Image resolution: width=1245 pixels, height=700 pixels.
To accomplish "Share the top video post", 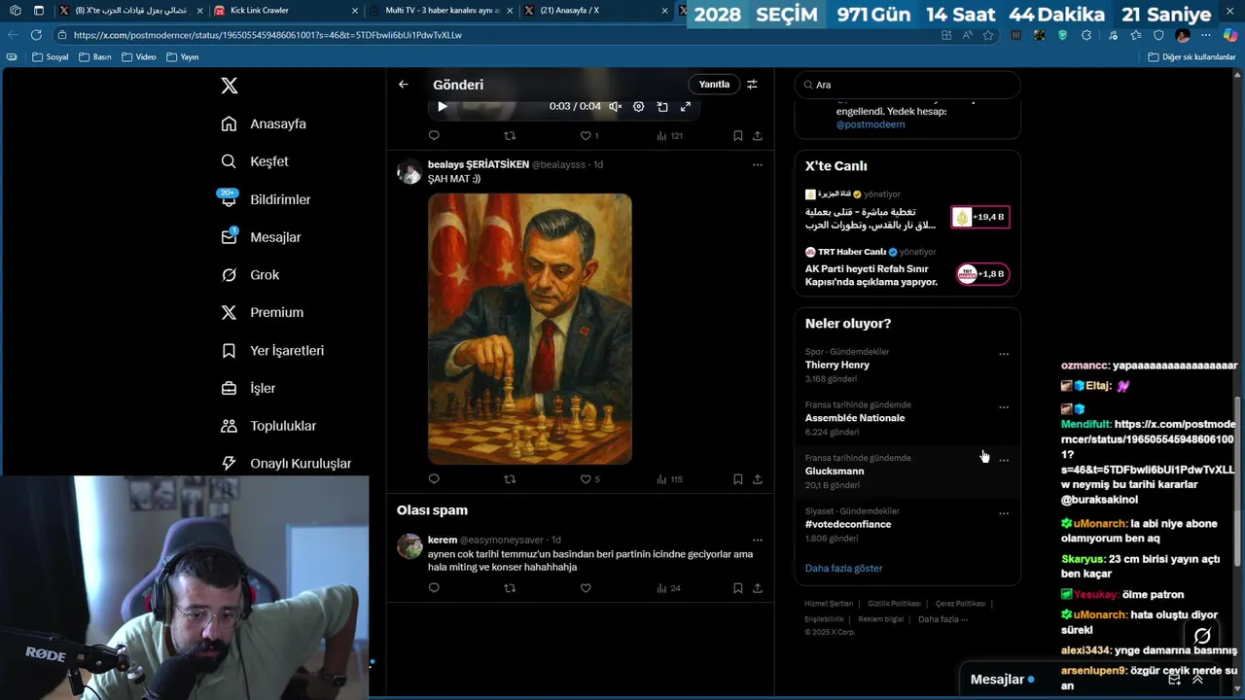I will pyautogui.click(x=758, y=136).
